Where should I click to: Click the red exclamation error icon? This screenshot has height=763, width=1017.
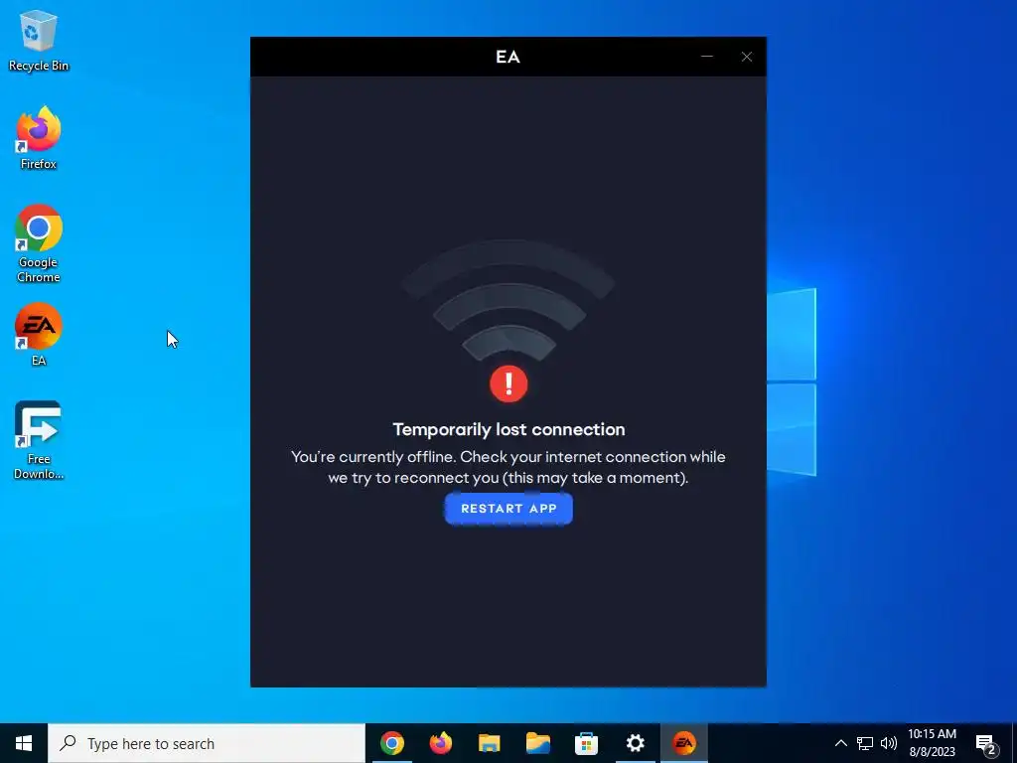coord(508,384)
